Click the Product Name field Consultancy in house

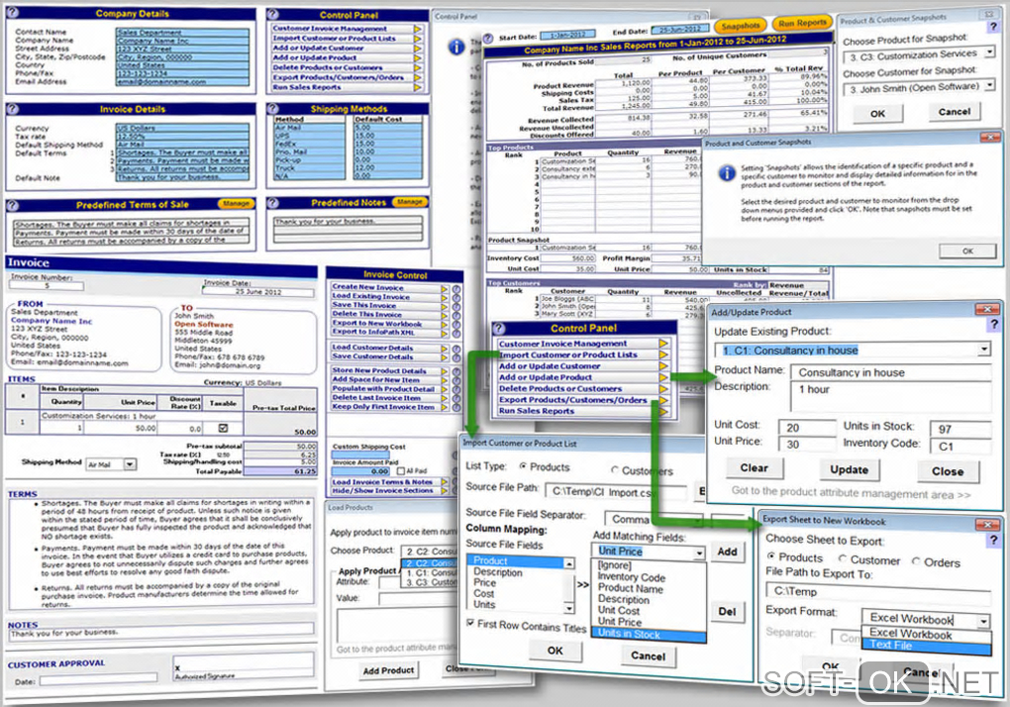tap(891, 372)
